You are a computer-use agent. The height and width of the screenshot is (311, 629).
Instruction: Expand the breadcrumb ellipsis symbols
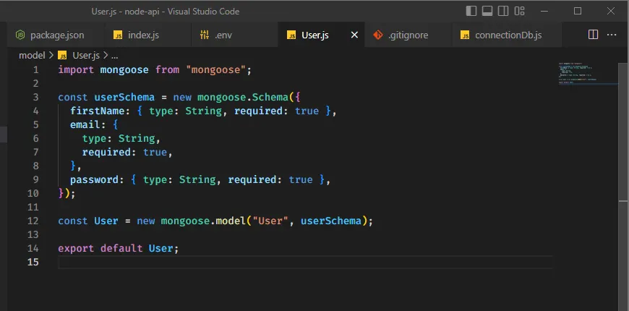tap(114, 56)
